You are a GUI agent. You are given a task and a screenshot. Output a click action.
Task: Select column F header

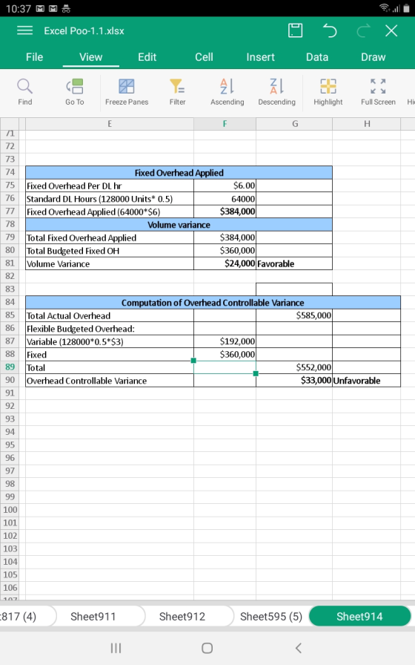coord(225,124)
